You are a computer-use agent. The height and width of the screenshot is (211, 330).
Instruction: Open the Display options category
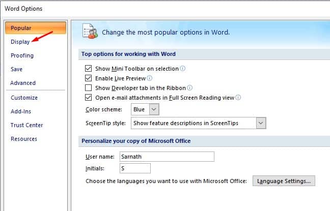coord(20,42)
